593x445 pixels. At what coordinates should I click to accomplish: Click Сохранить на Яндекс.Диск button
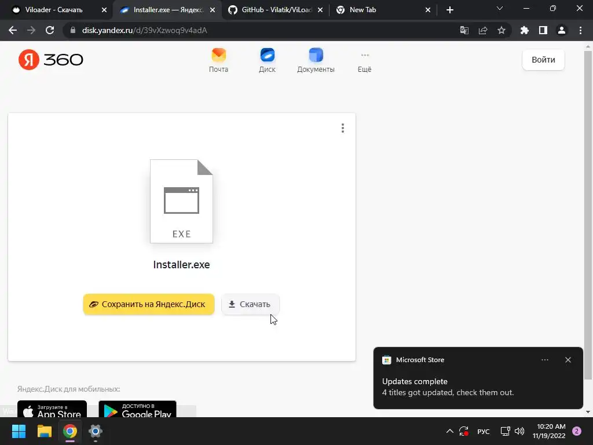(x=149, y=304)
